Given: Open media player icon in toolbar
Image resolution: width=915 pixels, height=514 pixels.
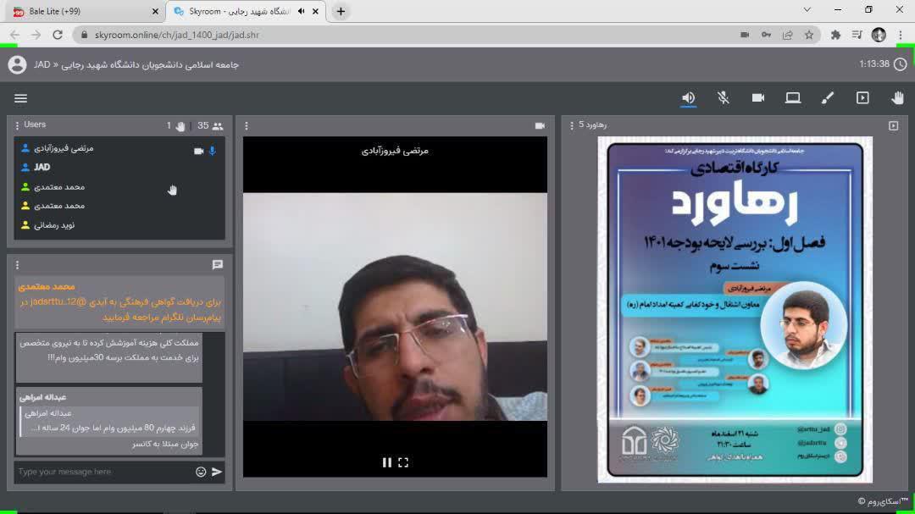Looking at the screenshot, I should [x=862, y=98].
